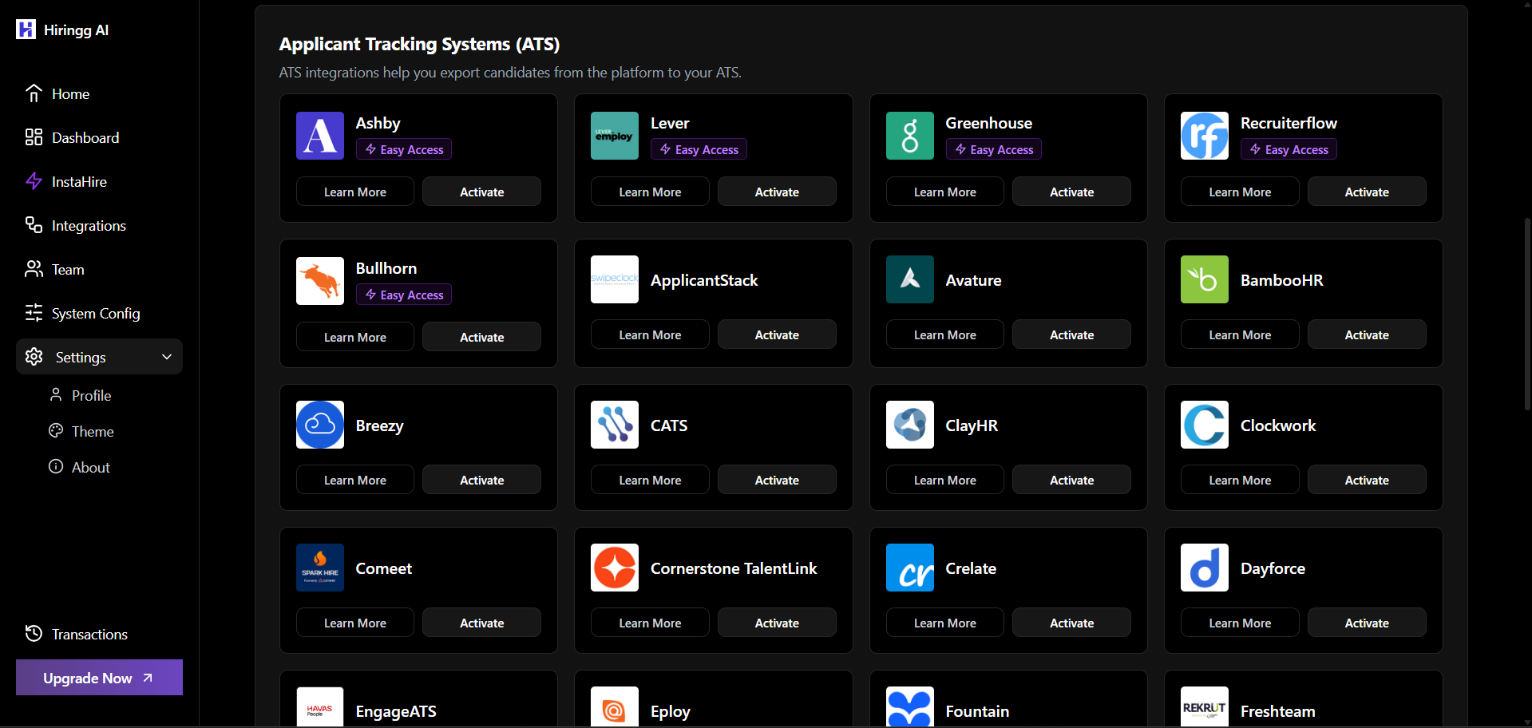Image resolution: width=1532 pixels, height=728 pixels.
Task: Activate the Lever integration
Action: pyautogui.click(x=776, y=192)
